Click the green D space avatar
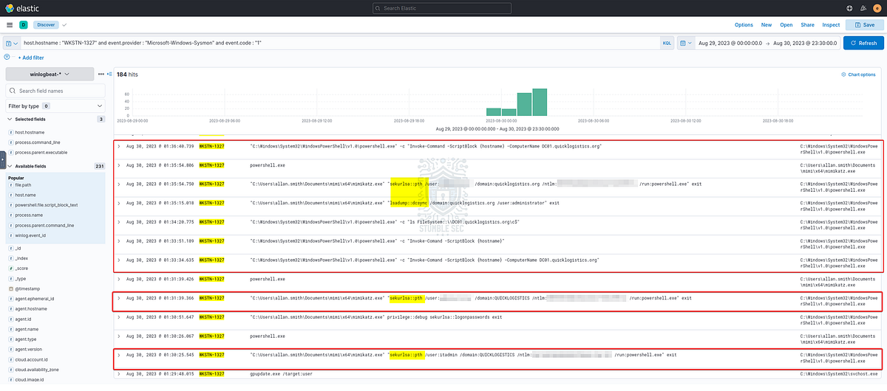 pos(23,24)
